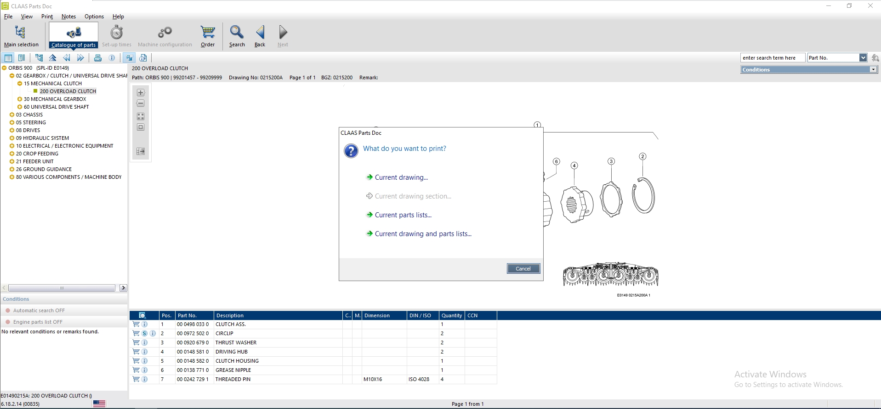The width and height of the screenshot is (881, 409).
Task: Expand the Conditions dropdown at top right
Action: (873, 70)
